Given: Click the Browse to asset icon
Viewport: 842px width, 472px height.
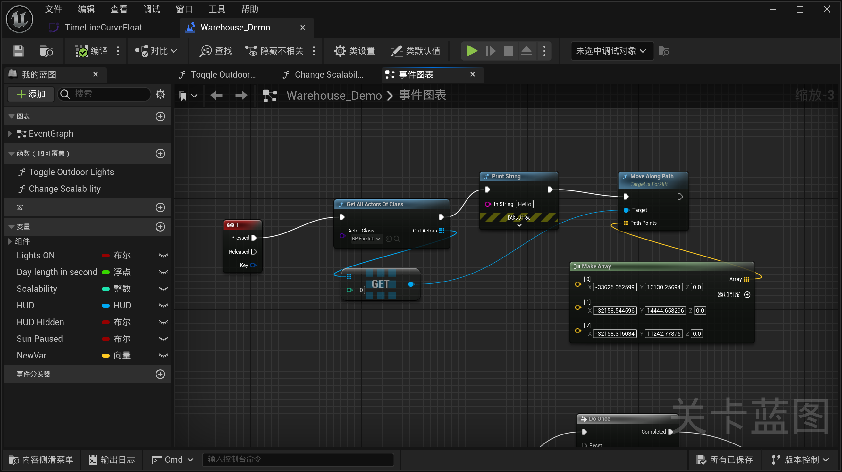Looking at the screenshot, I should point(46,51).
